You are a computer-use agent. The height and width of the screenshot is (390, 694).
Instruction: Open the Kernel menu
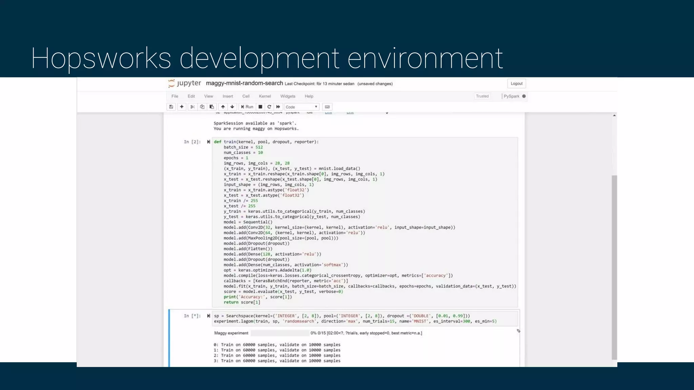[x=265, y=96]
